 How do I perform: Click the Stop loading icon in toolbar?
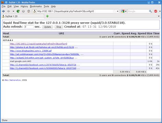23,11
